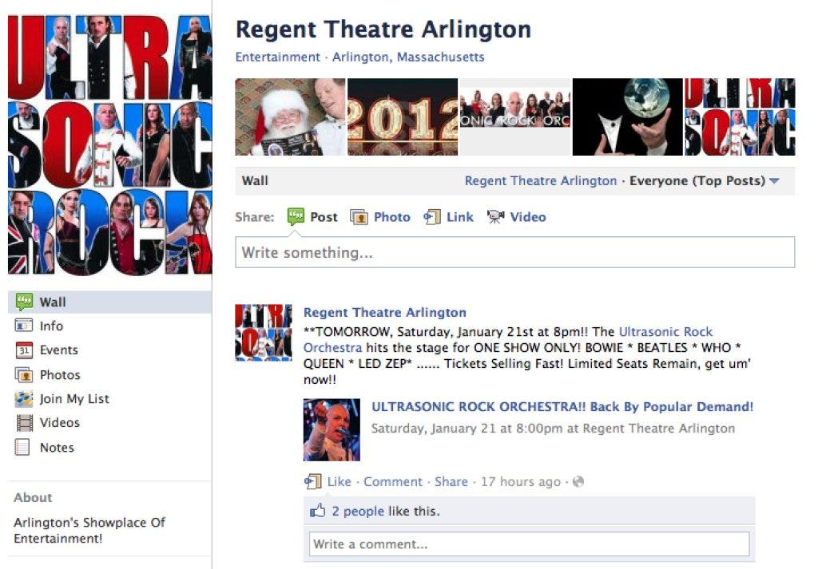The image size is (818, 569).
Task: Select Video share option
Action: [528, 217]
